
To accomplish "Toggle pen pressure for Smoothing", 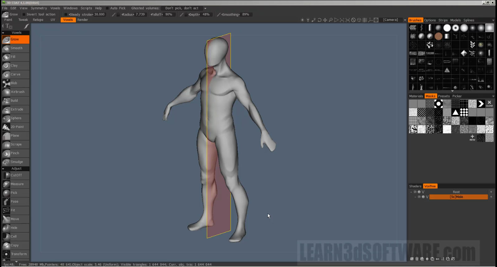I will click(219, 15).
